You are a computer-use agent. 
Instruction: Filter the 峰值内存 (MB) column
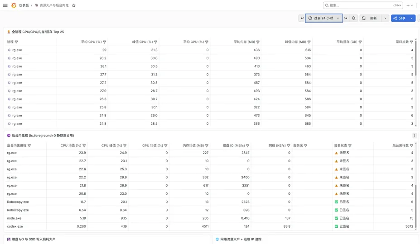[309, 42]
